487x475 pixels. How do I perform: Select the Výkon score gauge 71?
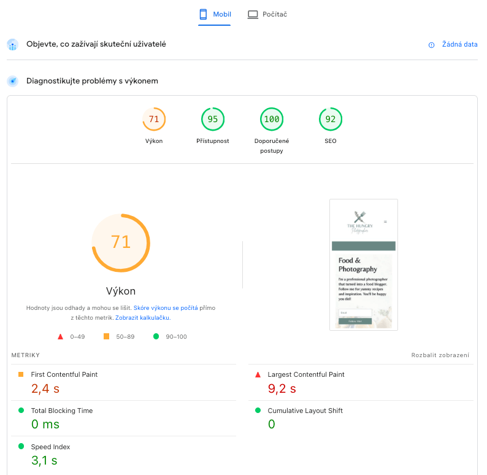(154, 119)
